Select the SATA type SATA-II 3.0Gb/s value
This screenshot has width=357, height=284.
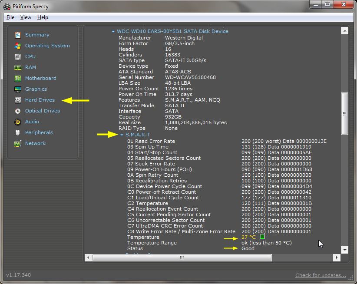[185, 60]
